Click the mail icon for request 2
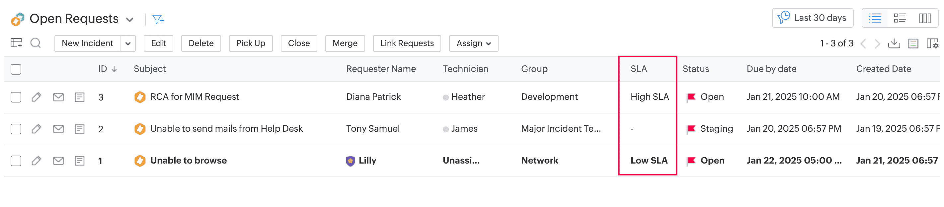The width and height of the screenshot is (944, 207). tap(58, 129)
